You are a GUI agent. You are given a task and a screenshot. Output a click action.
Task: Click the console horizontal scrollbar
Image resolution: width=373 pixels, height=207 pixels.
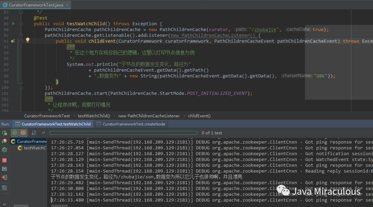pos(59,206)
